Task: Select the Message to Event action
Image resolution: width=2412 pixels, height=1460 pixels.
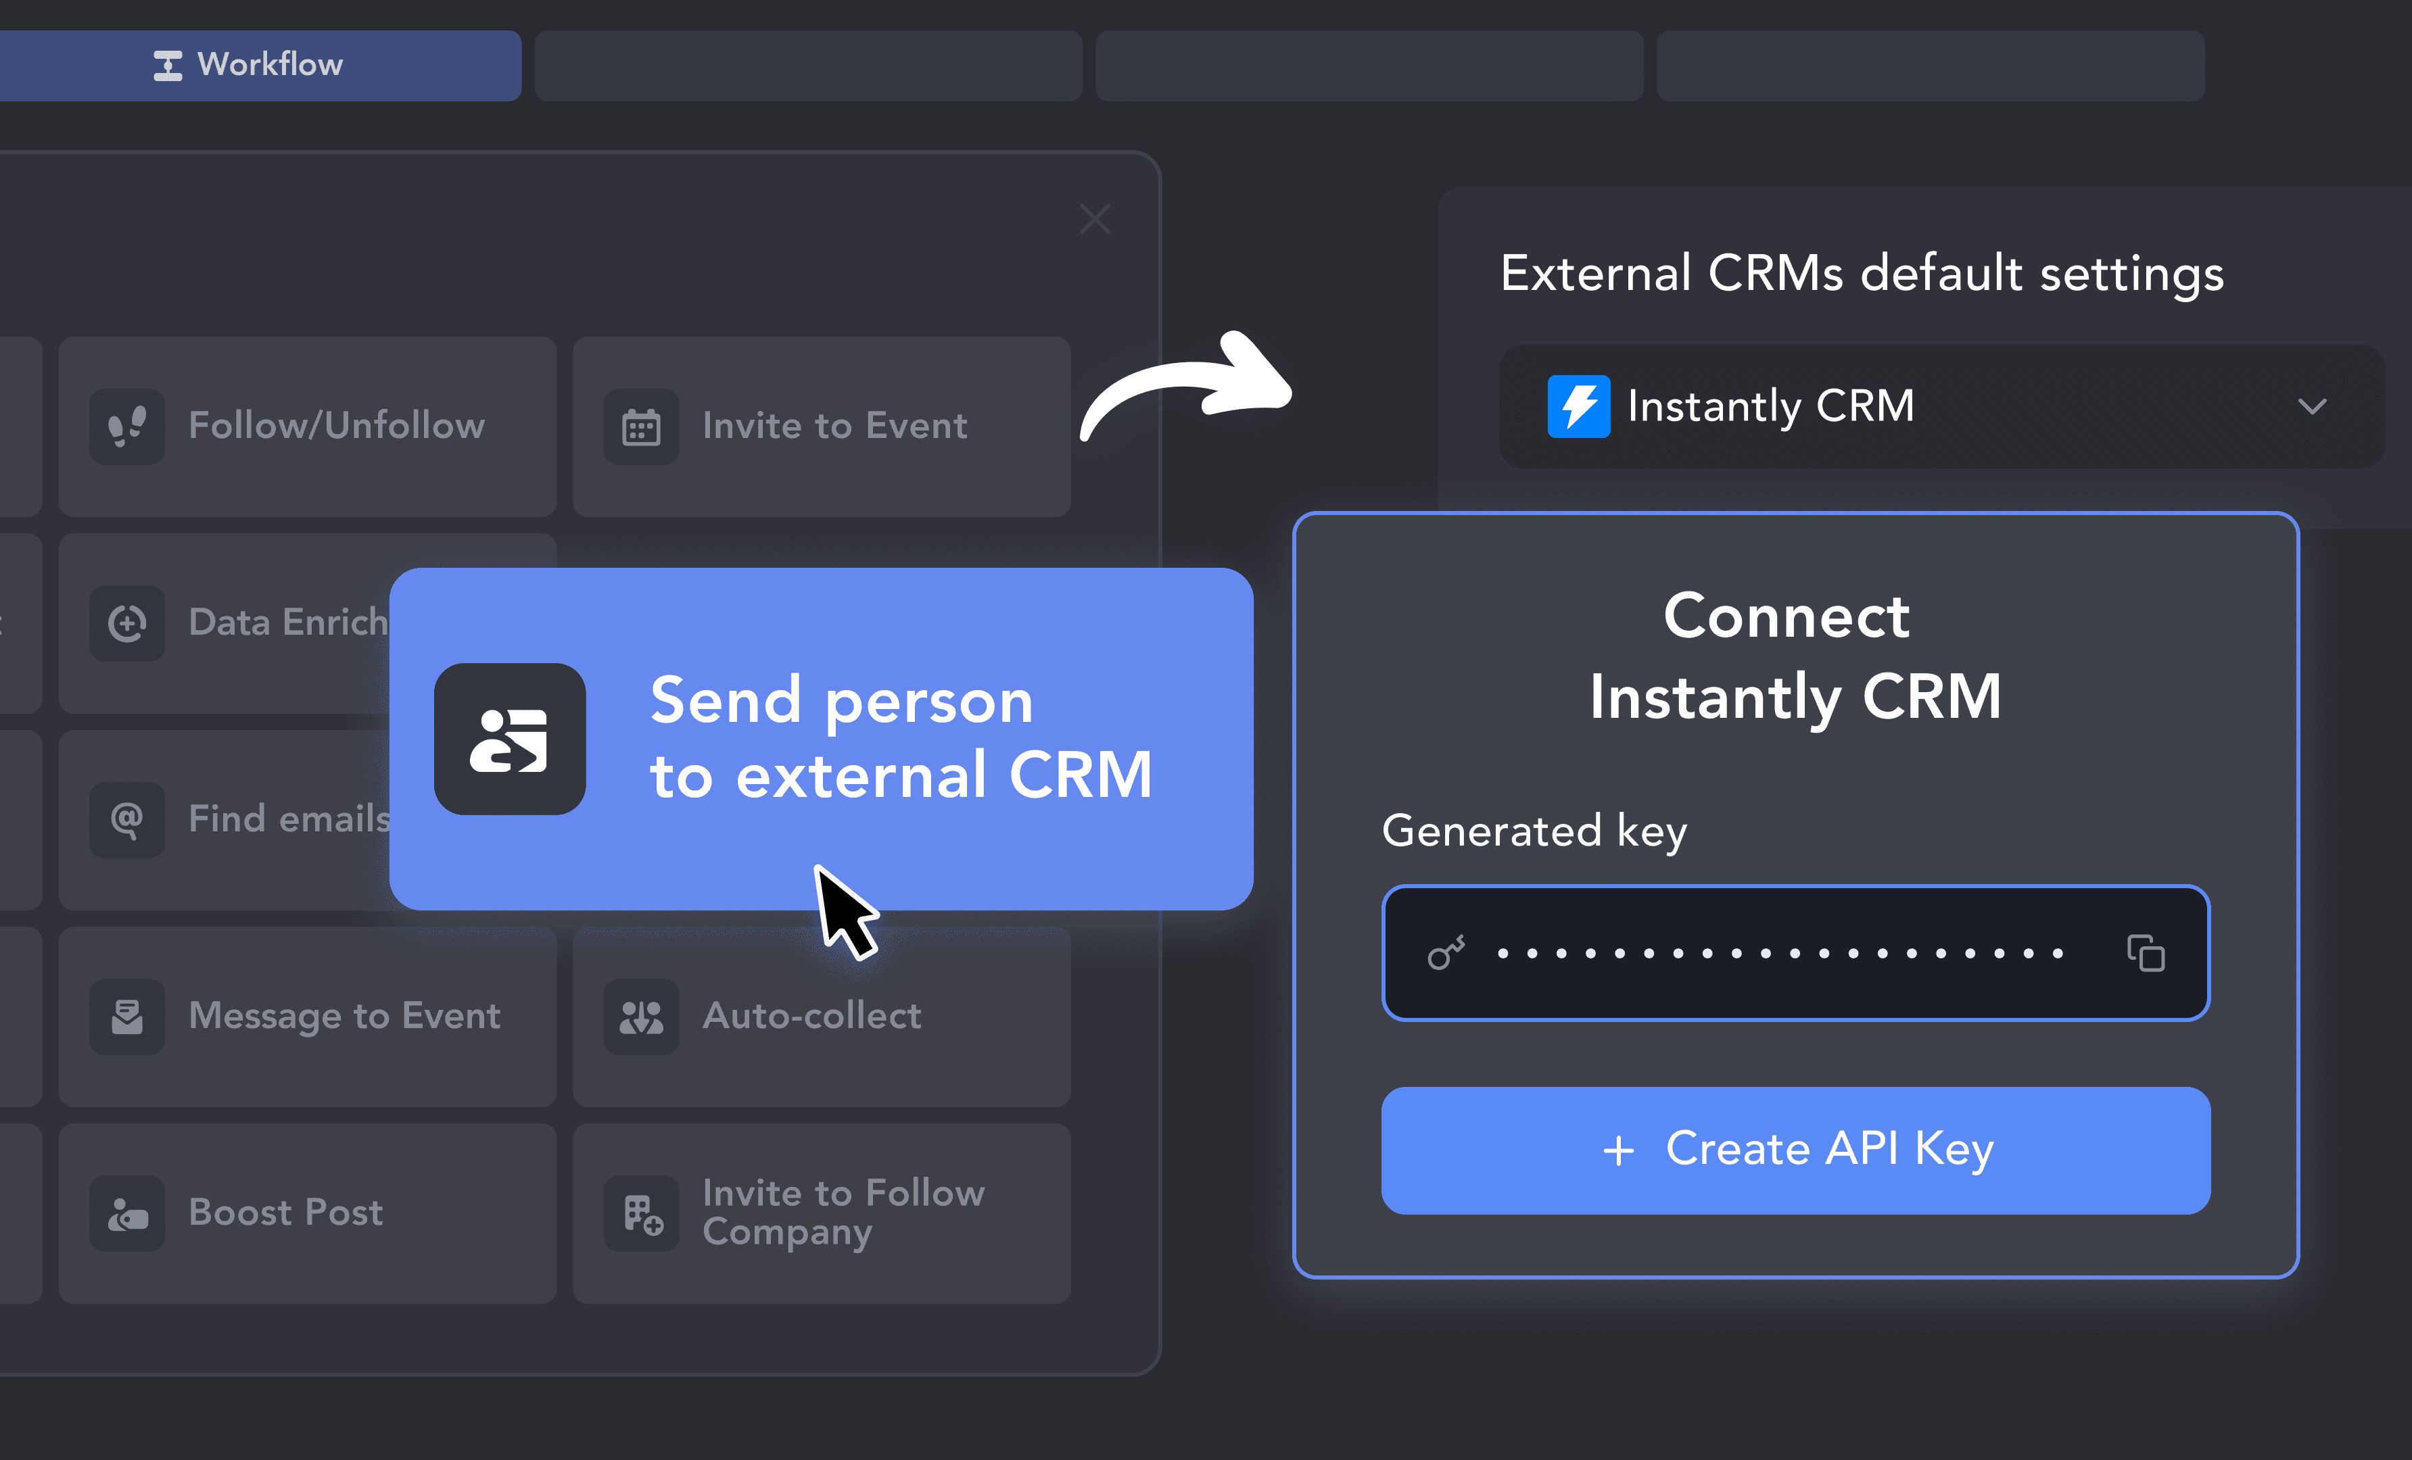Action: pyautogui.click(x=308, y=1017)
